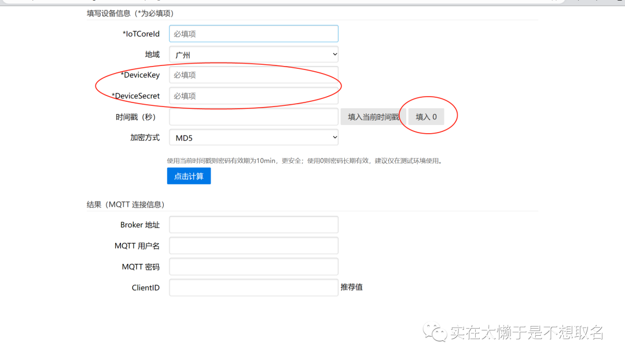Image resolution: width=625 pixels, height=360 pixels.
Task: Click the WeChat logo in the watermark
Action: [x=435, y=332]
